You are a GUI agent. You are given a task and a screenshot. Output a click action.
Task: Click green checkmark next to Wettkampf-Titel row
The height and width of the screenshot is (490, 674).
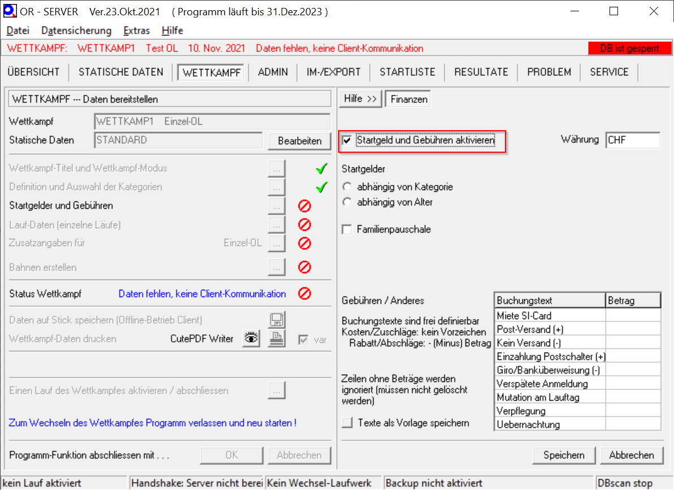tap(322, 169)
